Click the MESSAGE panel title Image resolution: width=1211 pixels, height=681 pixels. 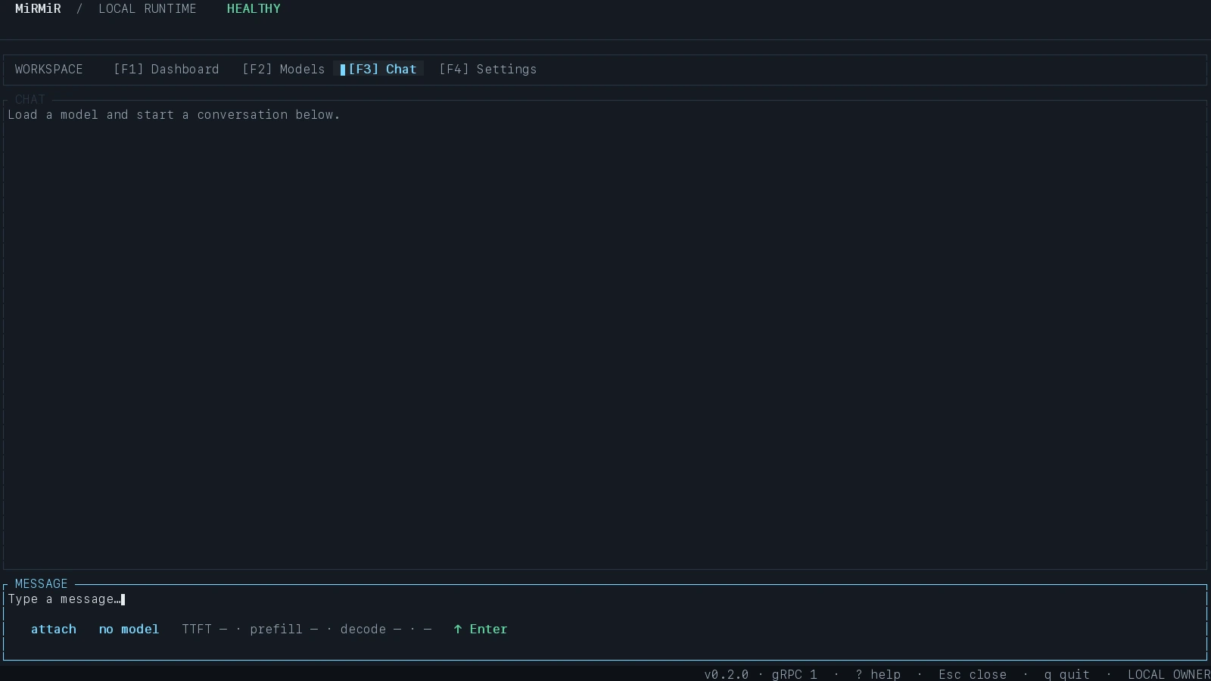pos(41,583)
